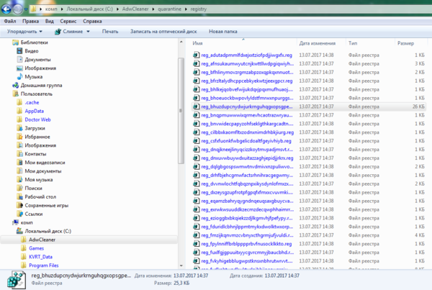Select registry file icon for reg_cilbbxkaomfltxzodnxnimdrhbkjiurg
Screen dimensions: 432x290
(x=196, y=132)
